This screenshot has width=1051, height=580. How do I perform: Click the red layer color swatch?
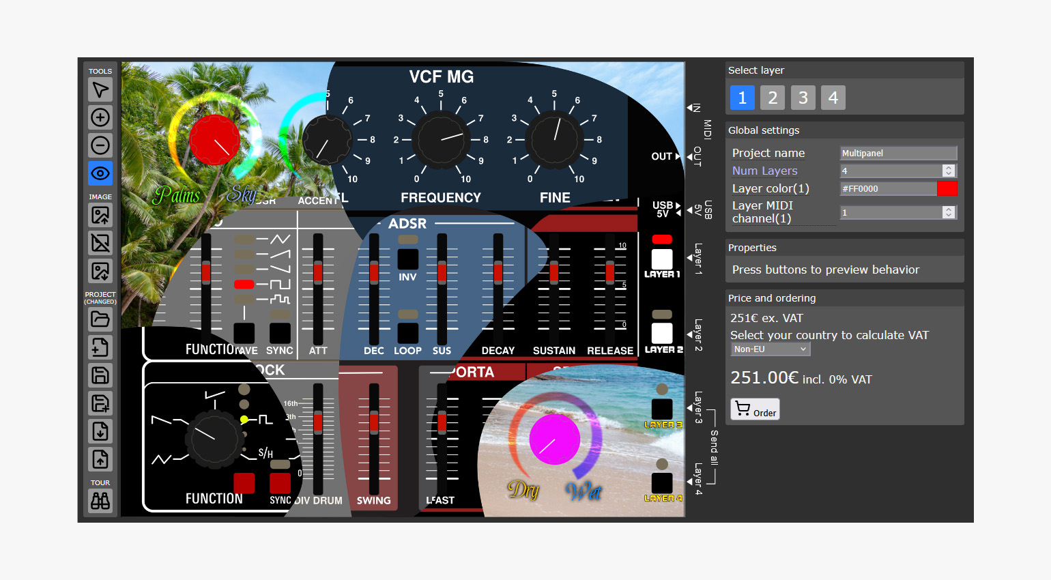947,189
